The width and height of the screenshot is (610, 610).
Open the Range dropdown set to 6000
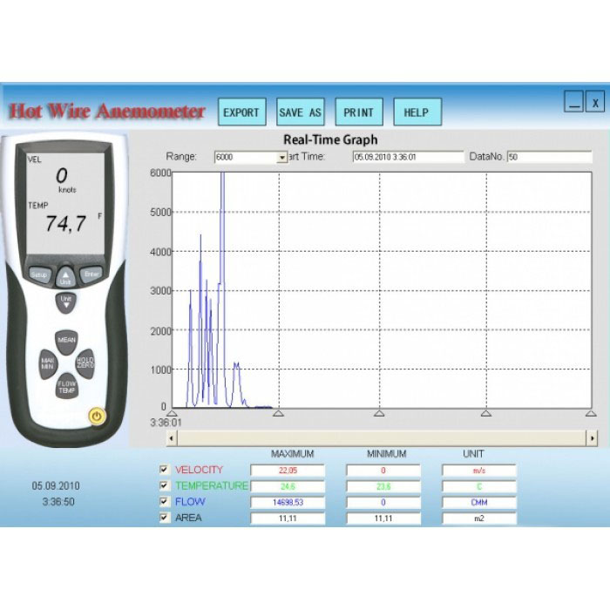click(281, 158)
